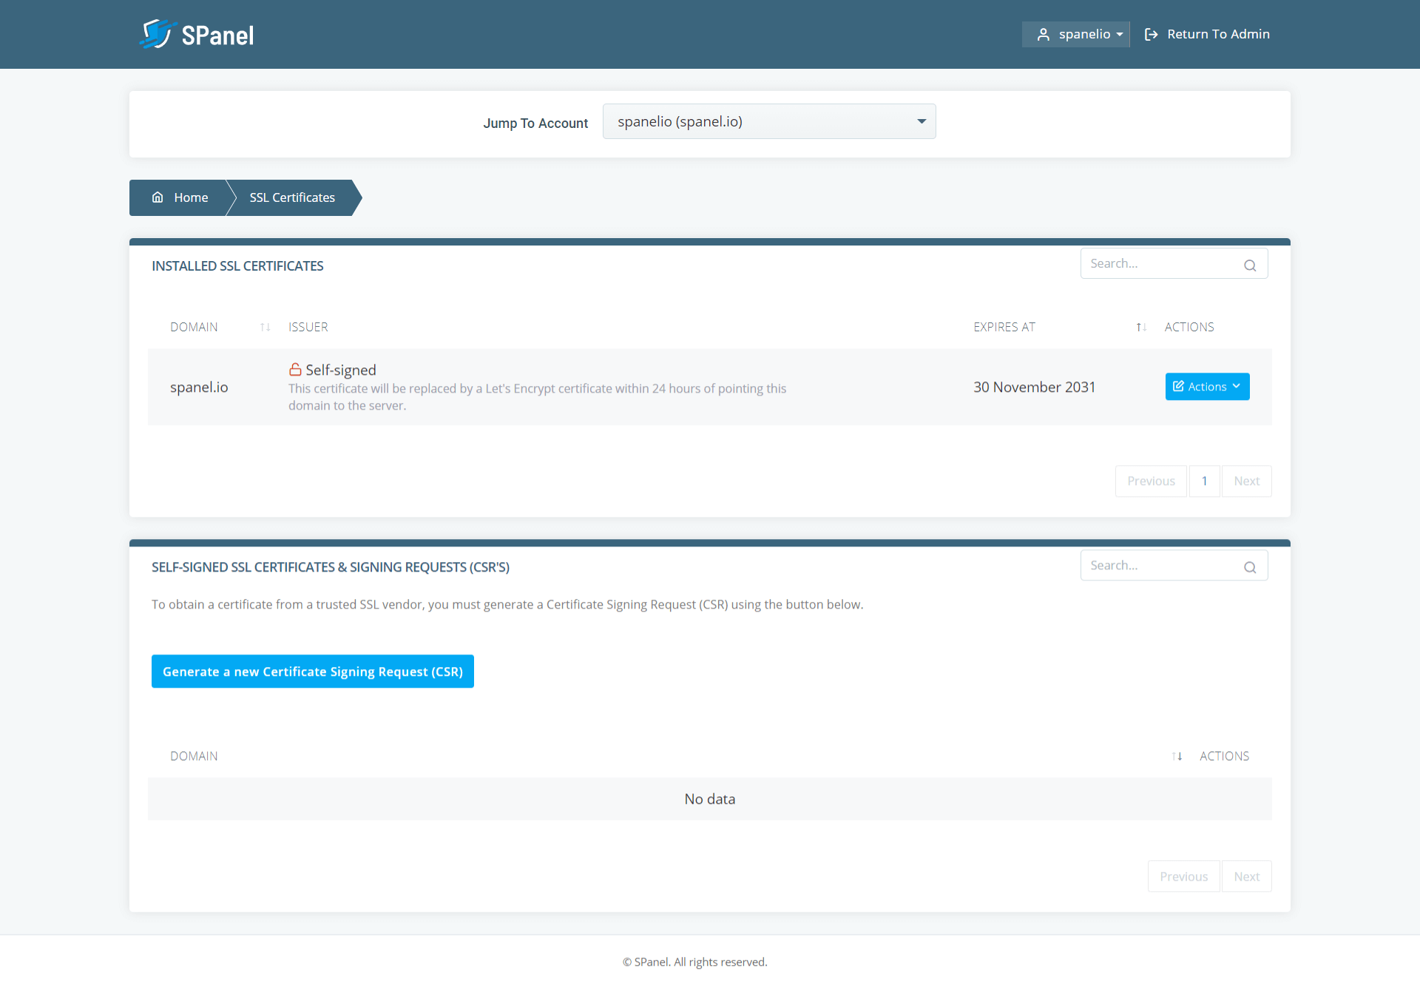Click the © SPanel footer text

point(695,962)
